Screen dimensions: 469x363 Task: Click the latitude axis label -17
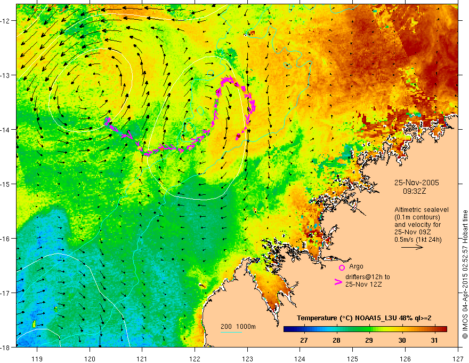5,293
